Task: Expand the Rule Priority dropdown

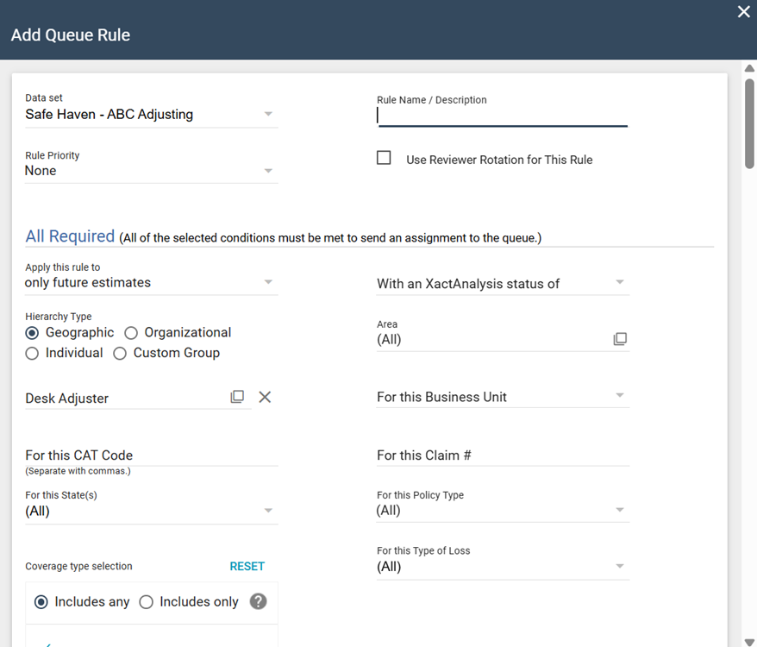Action: 151,171
